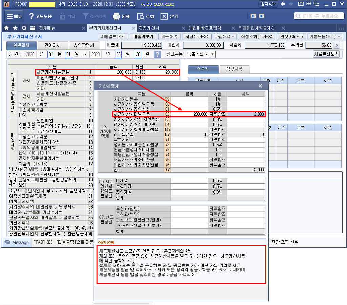Click the start month field 01
Screen dimensions: 347x305
[51, 54]
